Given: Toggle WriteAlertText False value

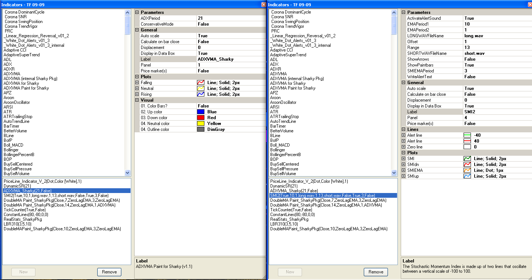Looking at the screenshot, I should (x=497, y=77).
